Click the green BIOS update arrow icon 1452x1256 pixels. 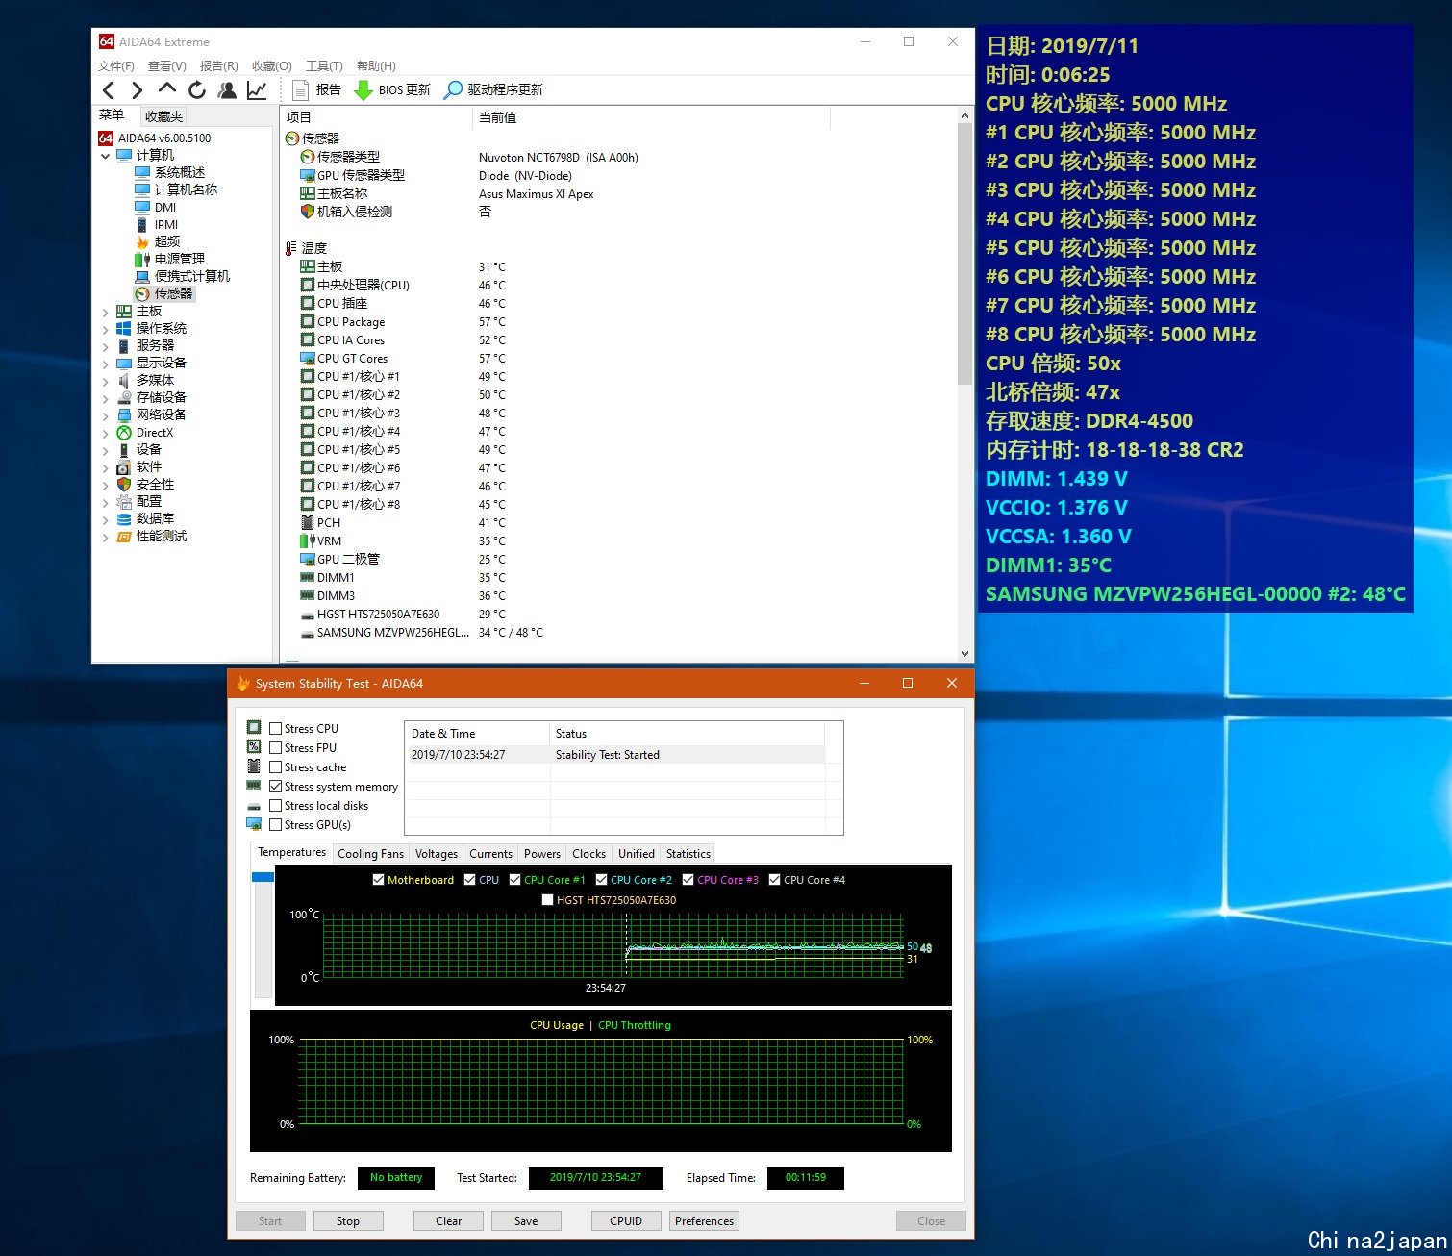[363, 90]
